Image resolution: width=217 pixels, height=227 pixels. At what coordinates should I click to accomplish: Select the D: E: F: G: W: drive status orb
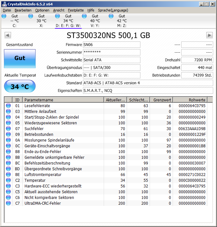57,16
